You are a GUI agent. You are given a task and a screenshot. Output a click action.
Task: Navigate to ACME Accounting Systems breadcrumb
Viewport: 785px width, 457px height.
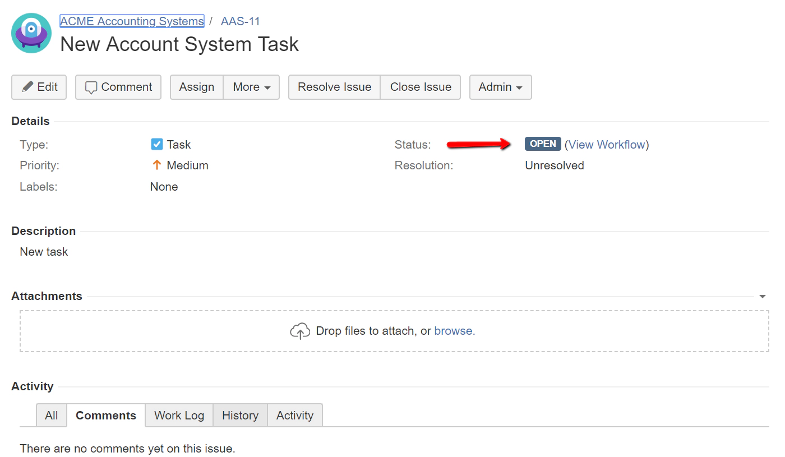coord(132,21)
